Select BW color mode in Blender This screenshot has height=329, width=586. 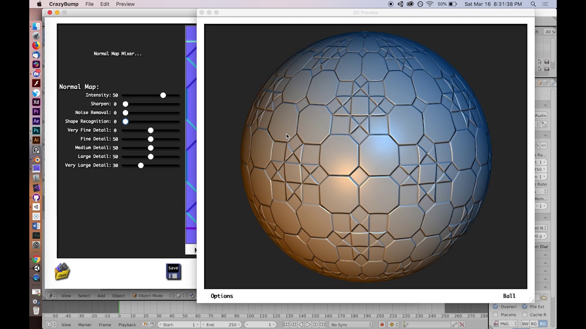click(x=525, y=324)
